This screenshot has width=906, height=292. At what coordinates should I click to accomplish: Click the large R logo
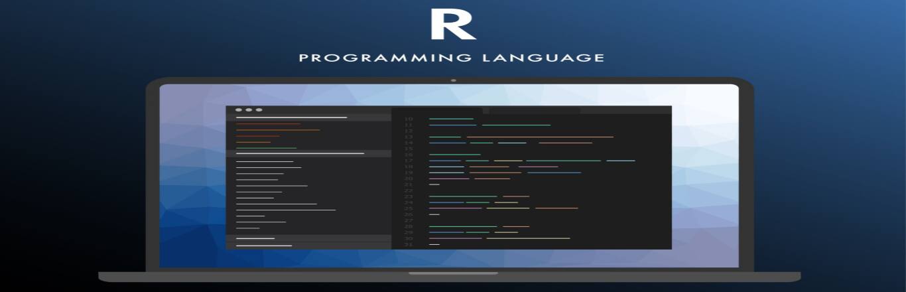[x=452, y=25]
